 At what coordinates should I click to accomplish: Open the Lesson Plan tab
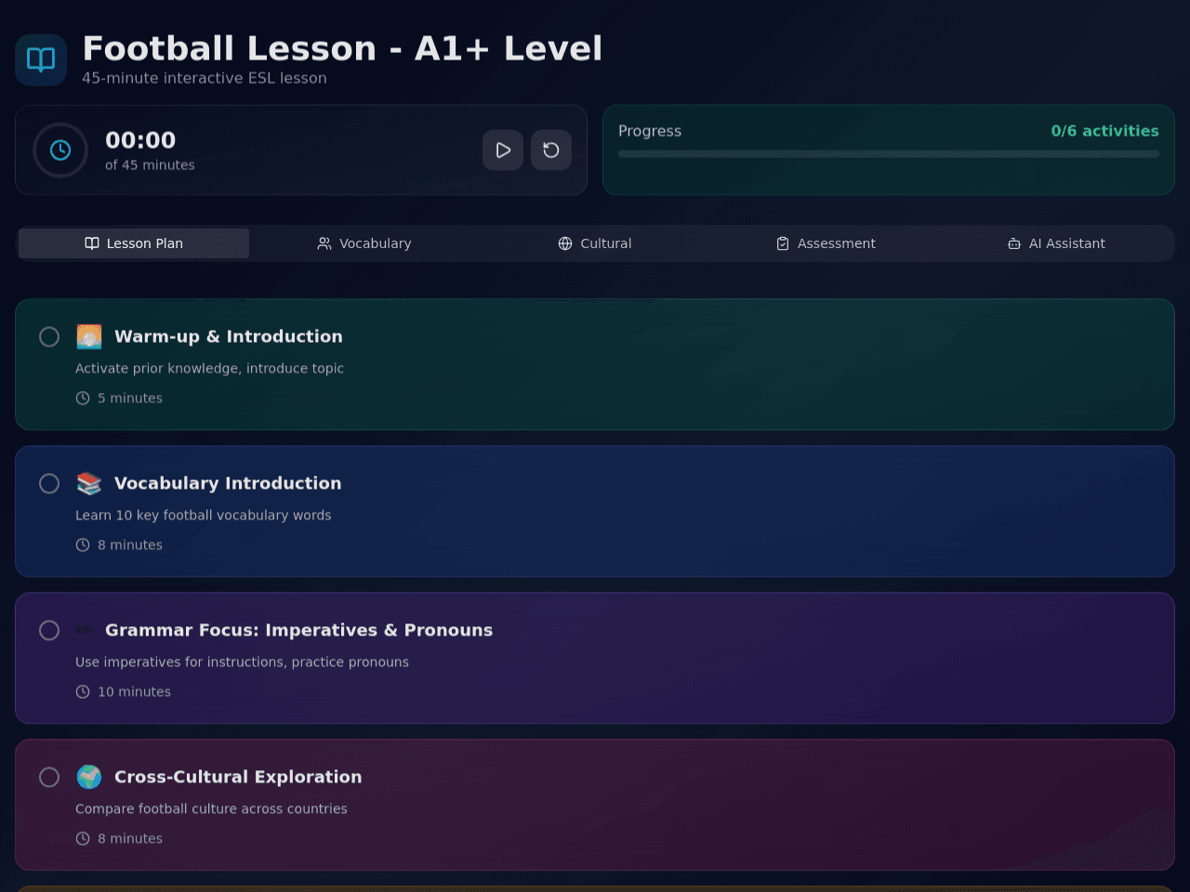pyautogui.click(x=134, y=243)
